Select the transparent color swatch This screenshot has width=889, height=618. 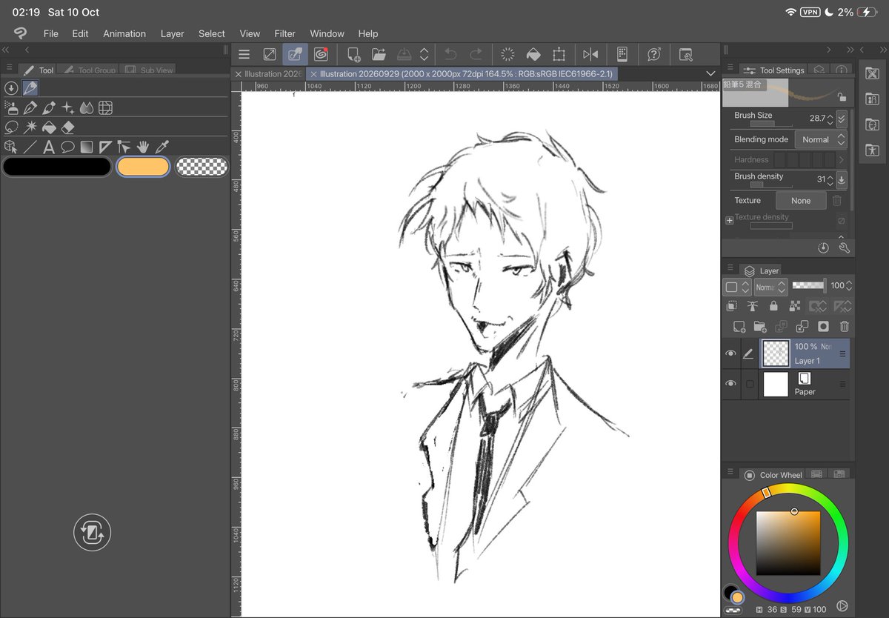point(202,167)
